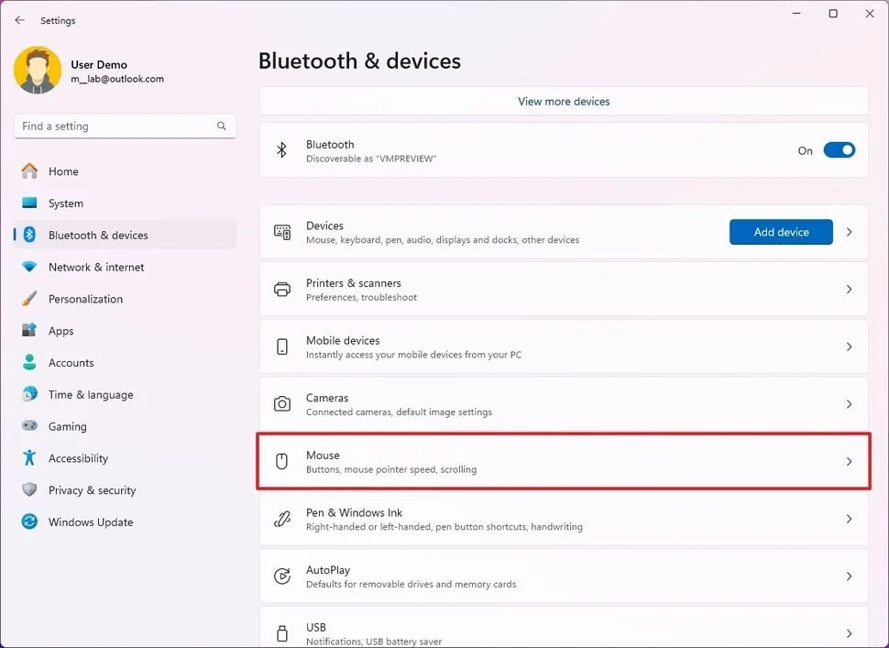This screenshot has width=889, height=648.
Task: Click the Add device button
Action: 780,231
